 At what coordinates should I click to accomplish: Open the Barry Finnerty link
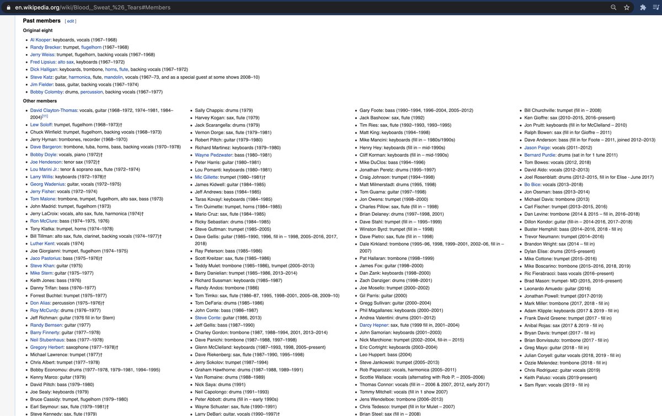[x=45, y=333]
